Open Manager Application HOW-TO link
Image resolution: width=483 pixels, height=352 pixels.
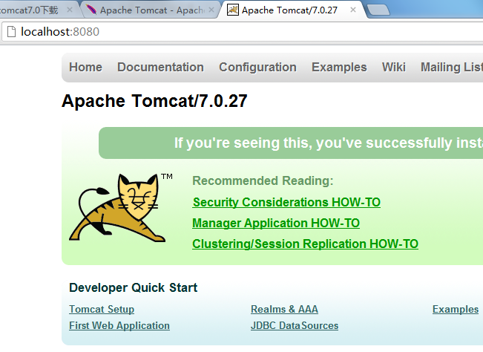[x=275, y=223]
